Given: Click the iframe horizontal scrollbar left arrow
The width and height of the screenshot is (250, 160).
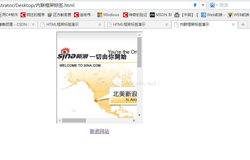Looking at the screenshot, I should pyautogui.click(x=59, y=120).
